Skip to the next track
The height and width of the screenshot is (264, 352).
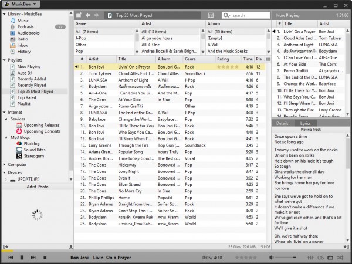(33, 258)
